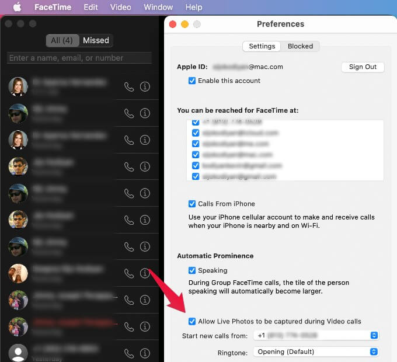This screenshot has height=362, width=397.
Task: Toggle Enable this account checkbox
Action: [x=192, y=81]
